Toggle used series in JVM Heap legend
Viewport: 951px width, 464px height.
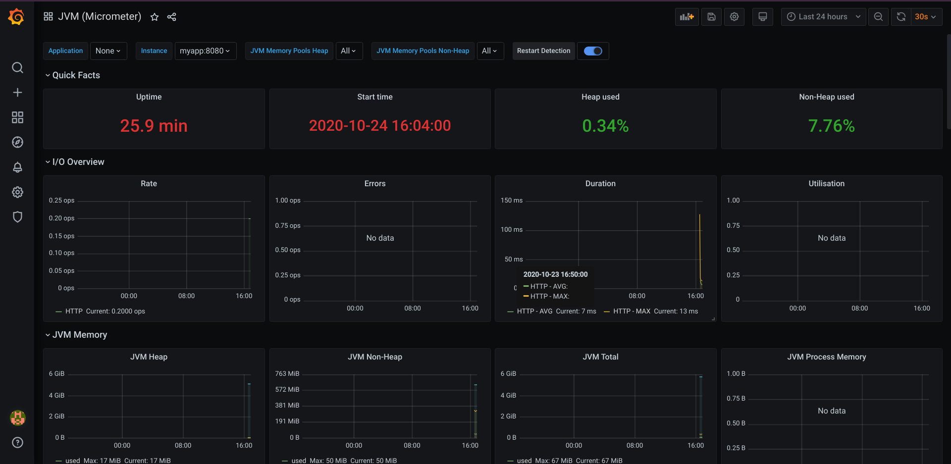[72, 461]
